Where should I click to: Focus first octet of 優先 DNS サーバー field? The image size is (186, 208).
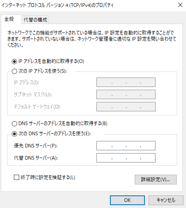tap(105, 146)
